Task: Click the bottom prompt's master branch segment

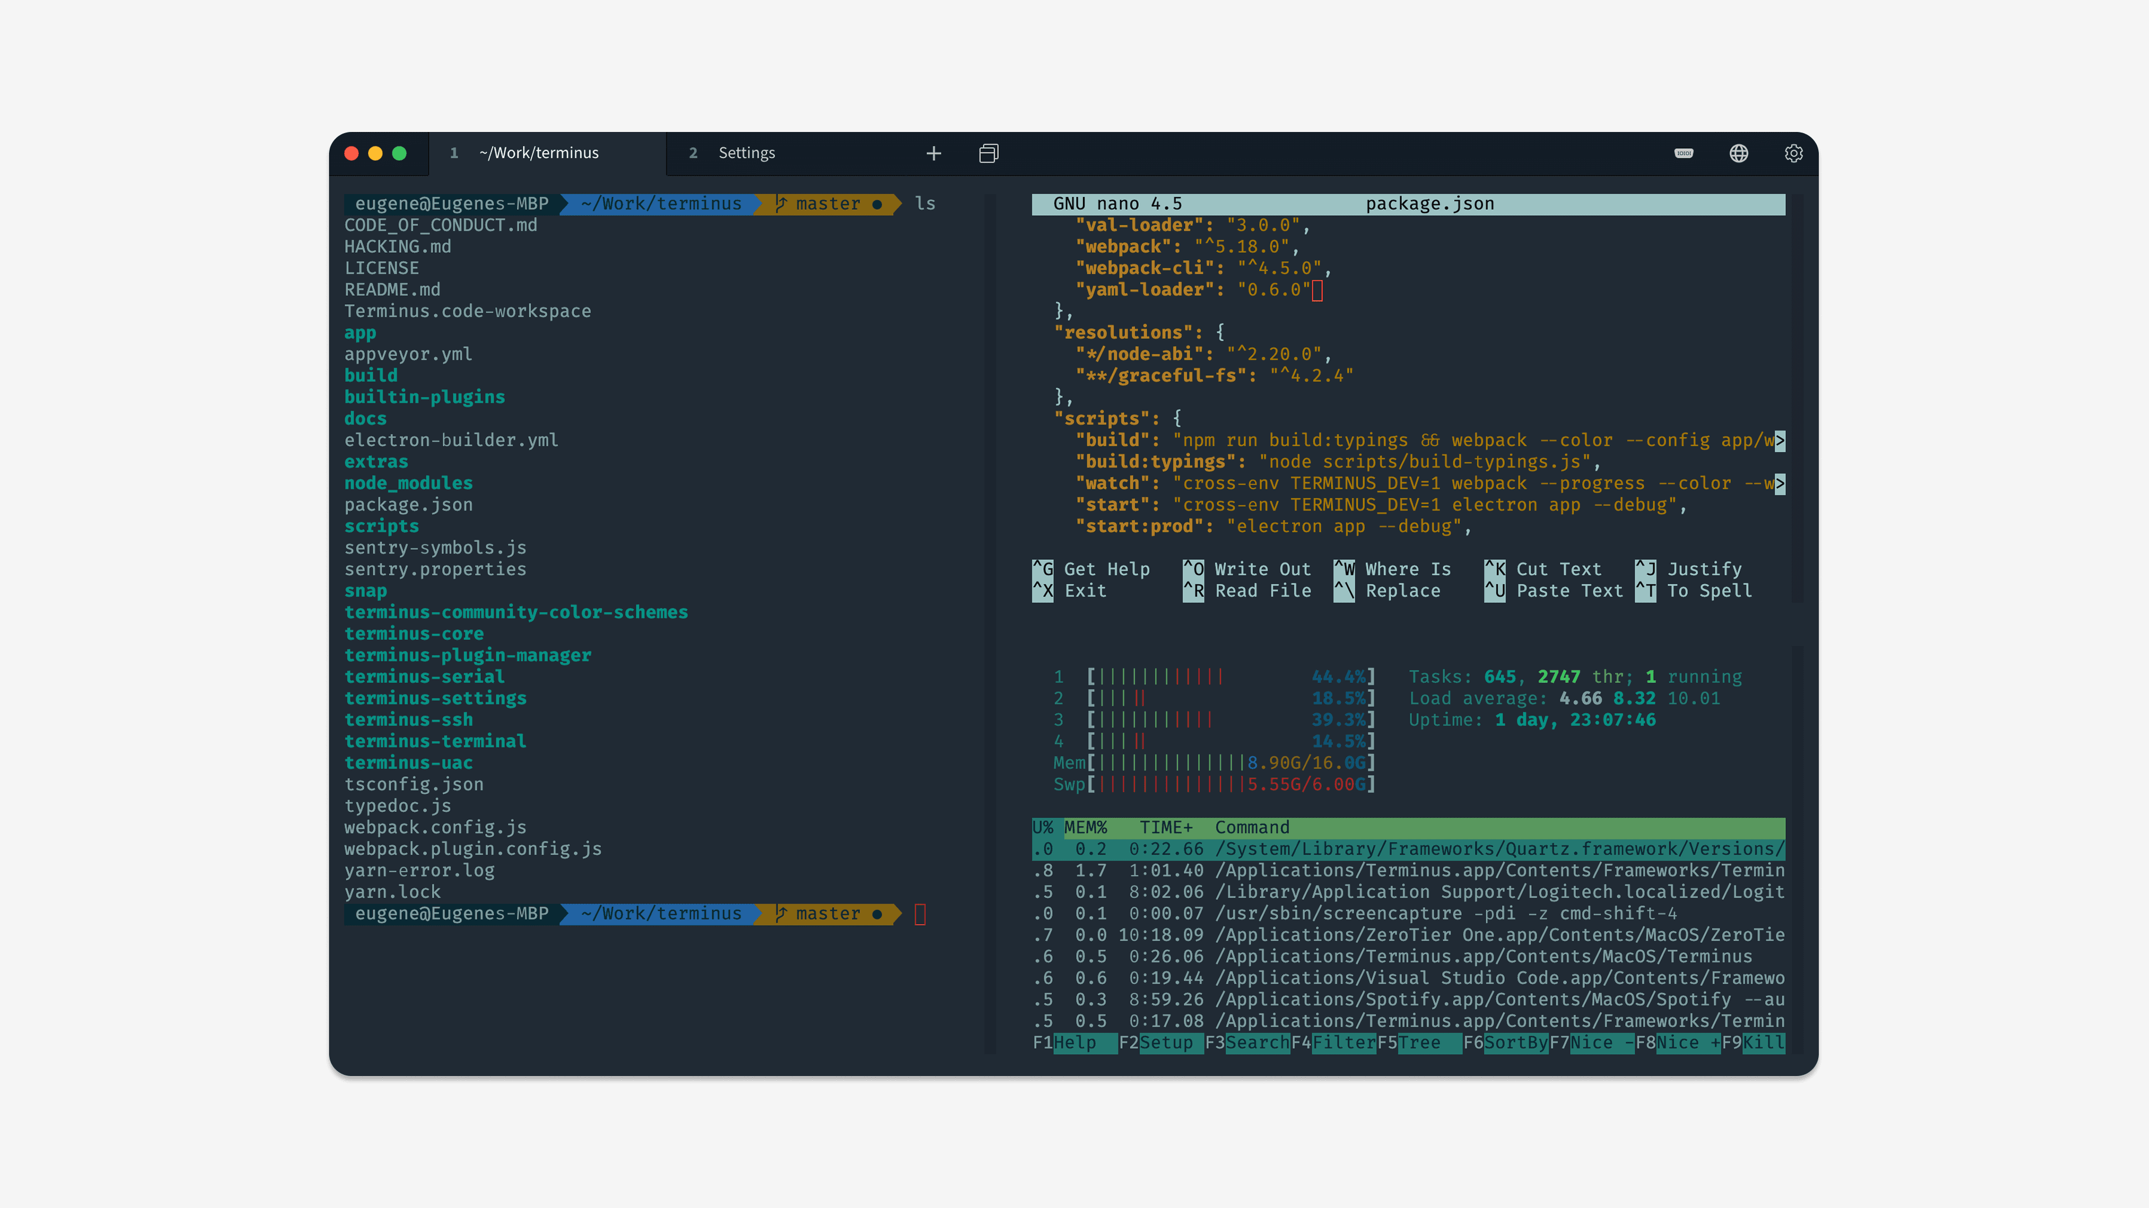Action: point(828,914)
